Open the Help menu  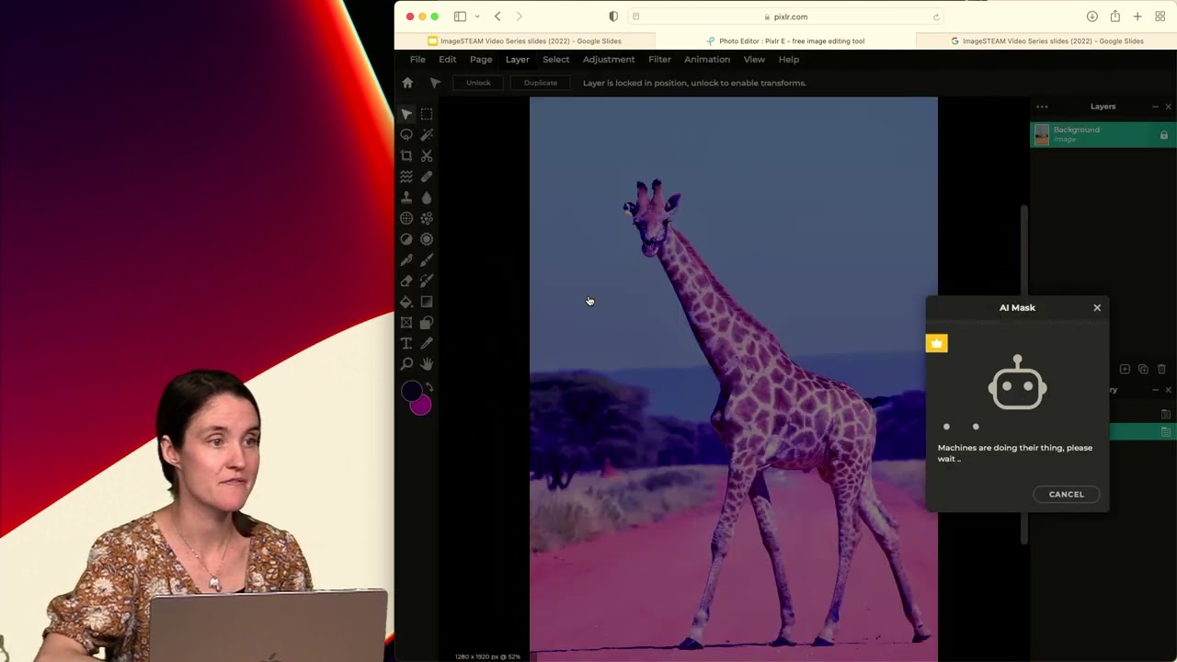tap(789, 59)
